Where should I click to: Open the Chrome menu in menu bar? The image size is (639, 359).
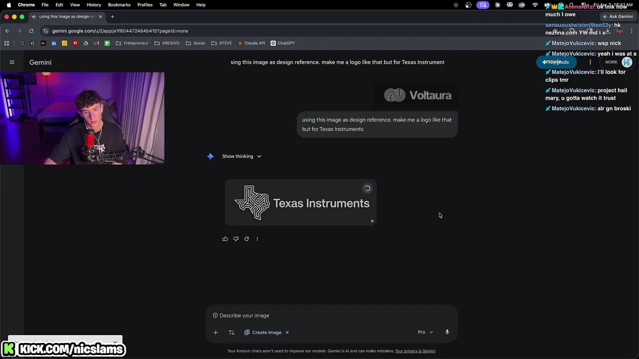coord(26,4)
